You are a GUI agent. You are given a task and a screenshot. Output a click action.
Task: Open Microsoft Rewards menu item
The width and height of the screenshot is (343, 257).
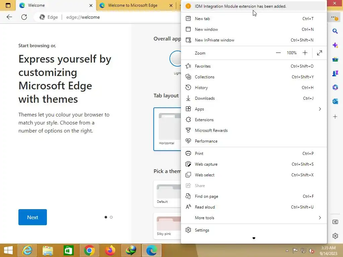coord(254,131)
